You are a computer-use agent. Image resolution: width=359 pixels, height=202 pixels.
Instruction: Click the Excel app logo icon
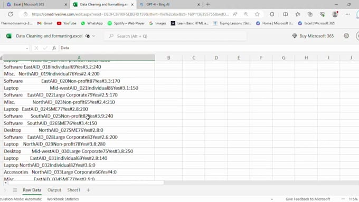[x=8, y=36]
